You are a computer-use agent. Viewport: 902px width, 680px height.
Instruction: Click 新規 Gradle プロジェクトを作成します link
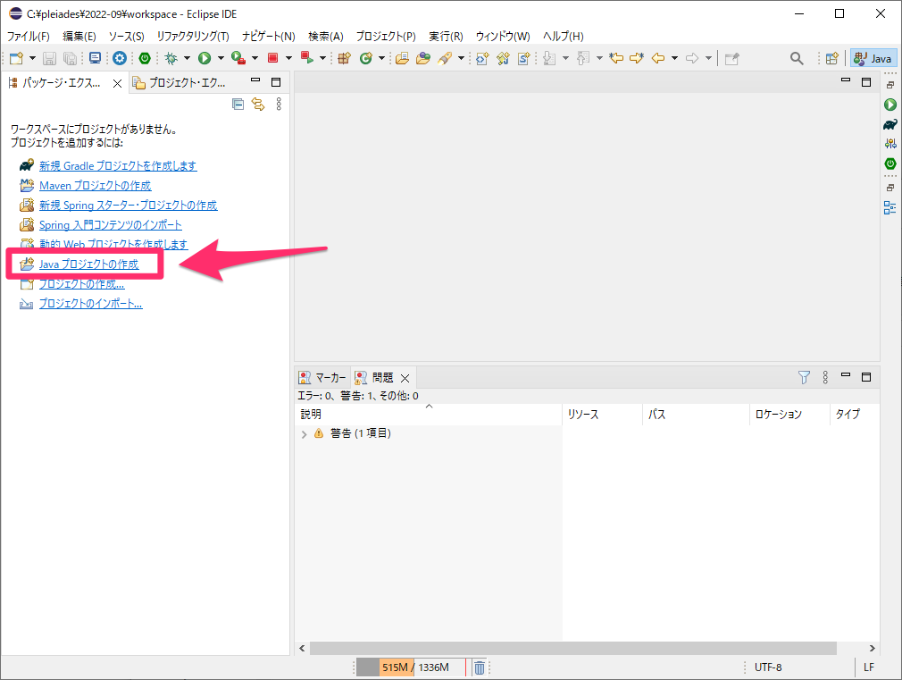[118, 166]
